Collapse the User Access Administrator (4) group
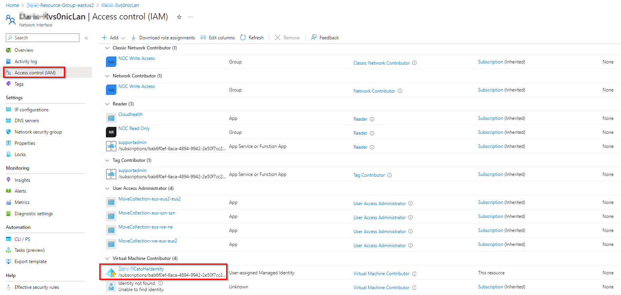This screenshot has width=621, height=295. click(107, 188)
